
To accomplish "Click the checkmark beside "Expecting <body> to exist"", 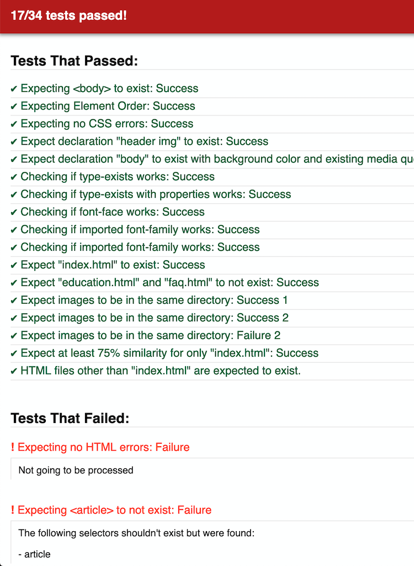I will pos(14,89).
